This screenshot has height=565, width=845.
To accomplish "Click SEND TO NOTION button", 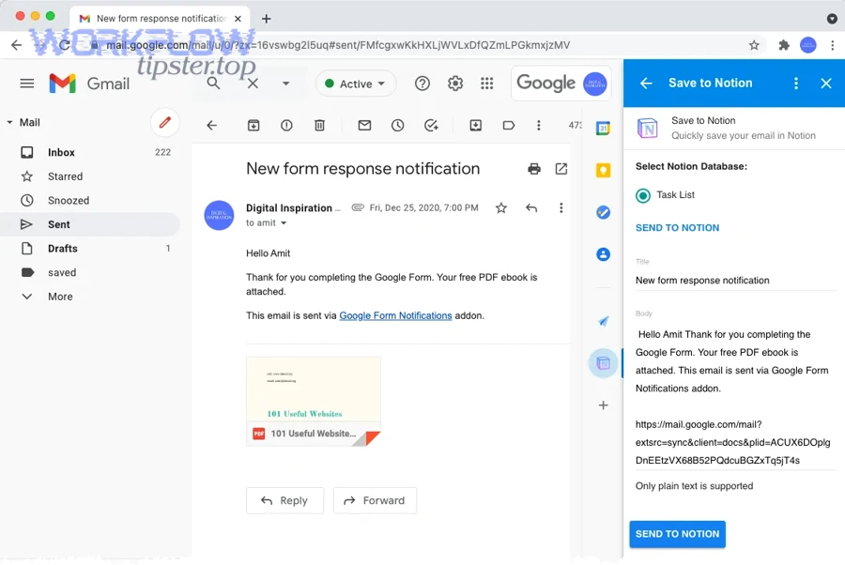I will (x=677, y=534).
